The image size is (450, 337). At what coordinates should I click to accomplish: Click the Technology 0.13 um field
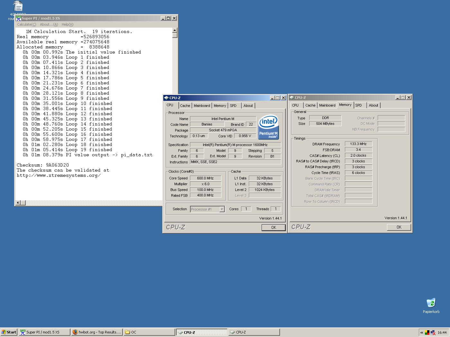pos(199,136)
